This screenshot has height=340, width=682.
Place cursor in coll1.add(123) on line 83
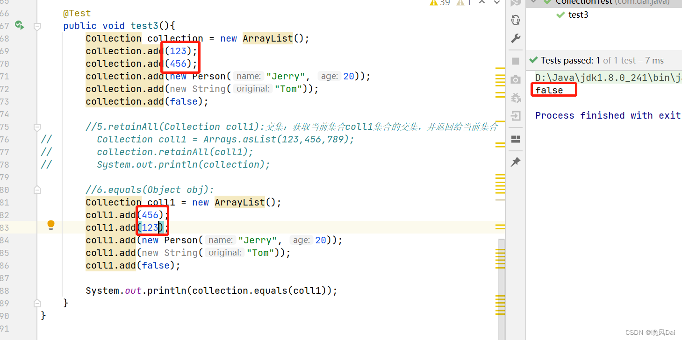(128, 227)
